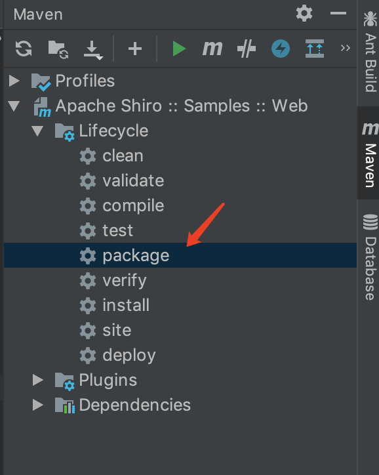This screenshot has height=475, width=379.
Task: Expand the Dependencies node
Action: pyautogui.click(x=37, y=405)
